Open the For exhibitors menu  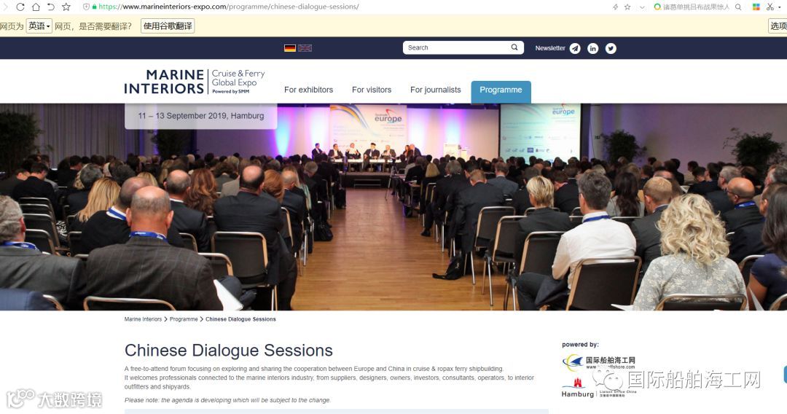coord(309,90)
